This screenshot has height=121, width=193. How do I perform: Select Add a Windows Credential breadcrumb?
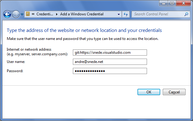pyautogui.click(x=82, y=14)
